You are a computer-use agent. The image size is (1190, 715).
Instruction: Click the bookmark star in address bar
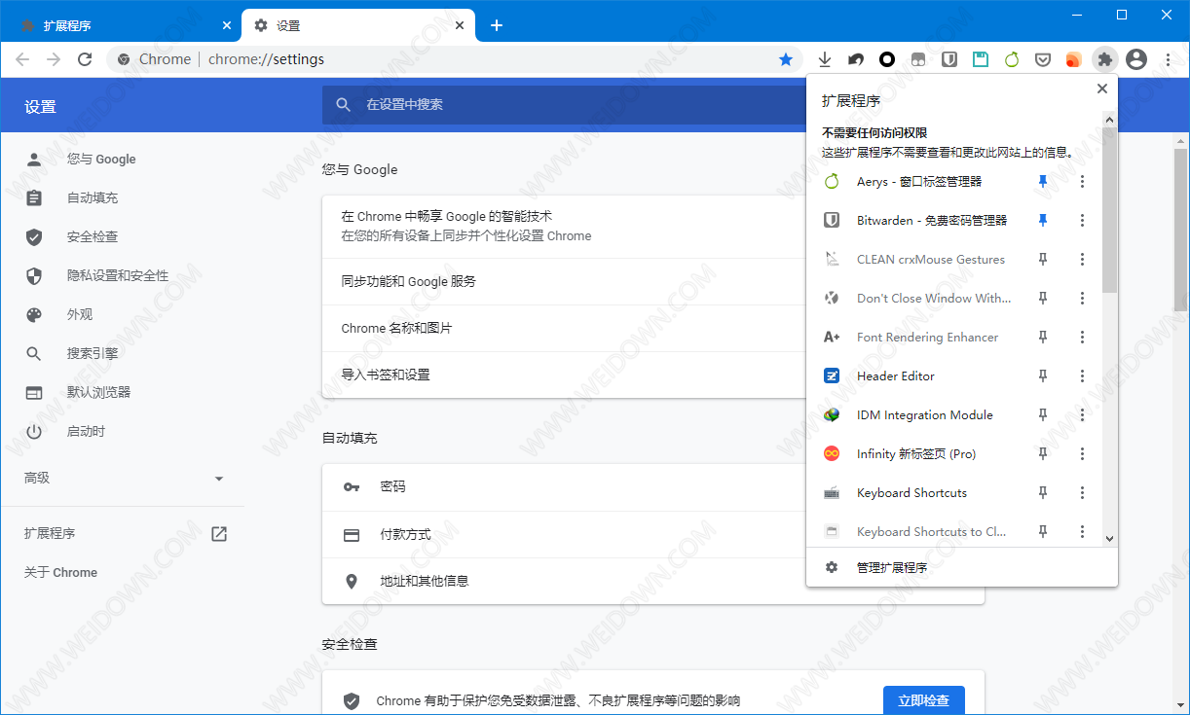point(786,59)
